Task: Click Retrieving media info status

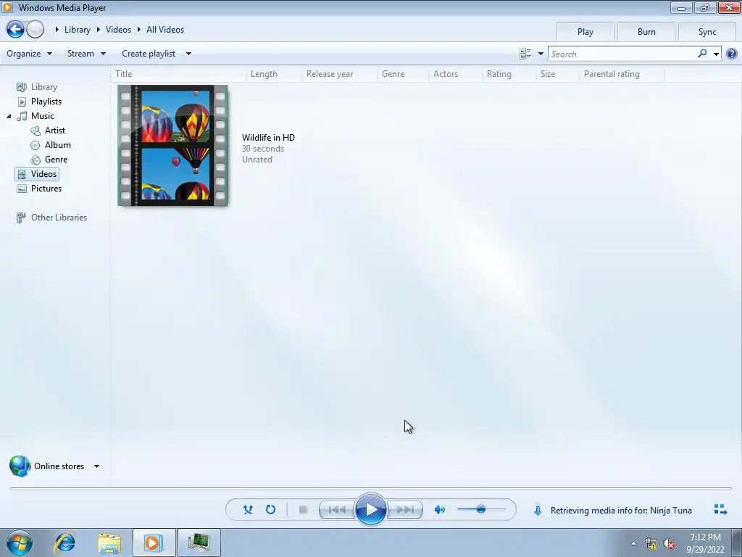Action: coord(621,510)
